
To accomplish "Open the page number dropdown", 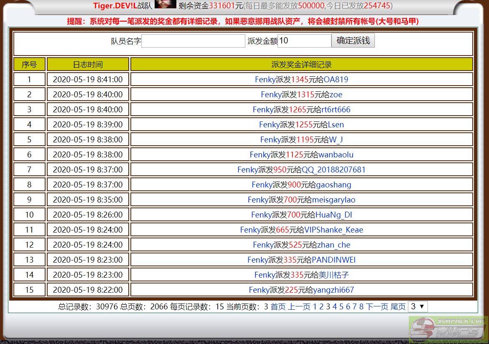I will coord(418,306).
